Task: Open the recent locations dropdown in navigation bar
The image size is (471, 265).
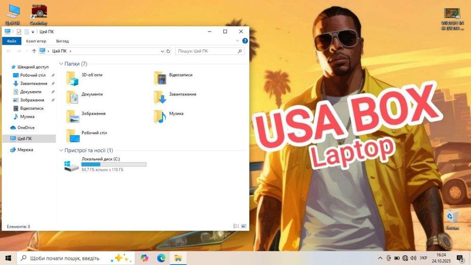Action: [x=27, y=51]
